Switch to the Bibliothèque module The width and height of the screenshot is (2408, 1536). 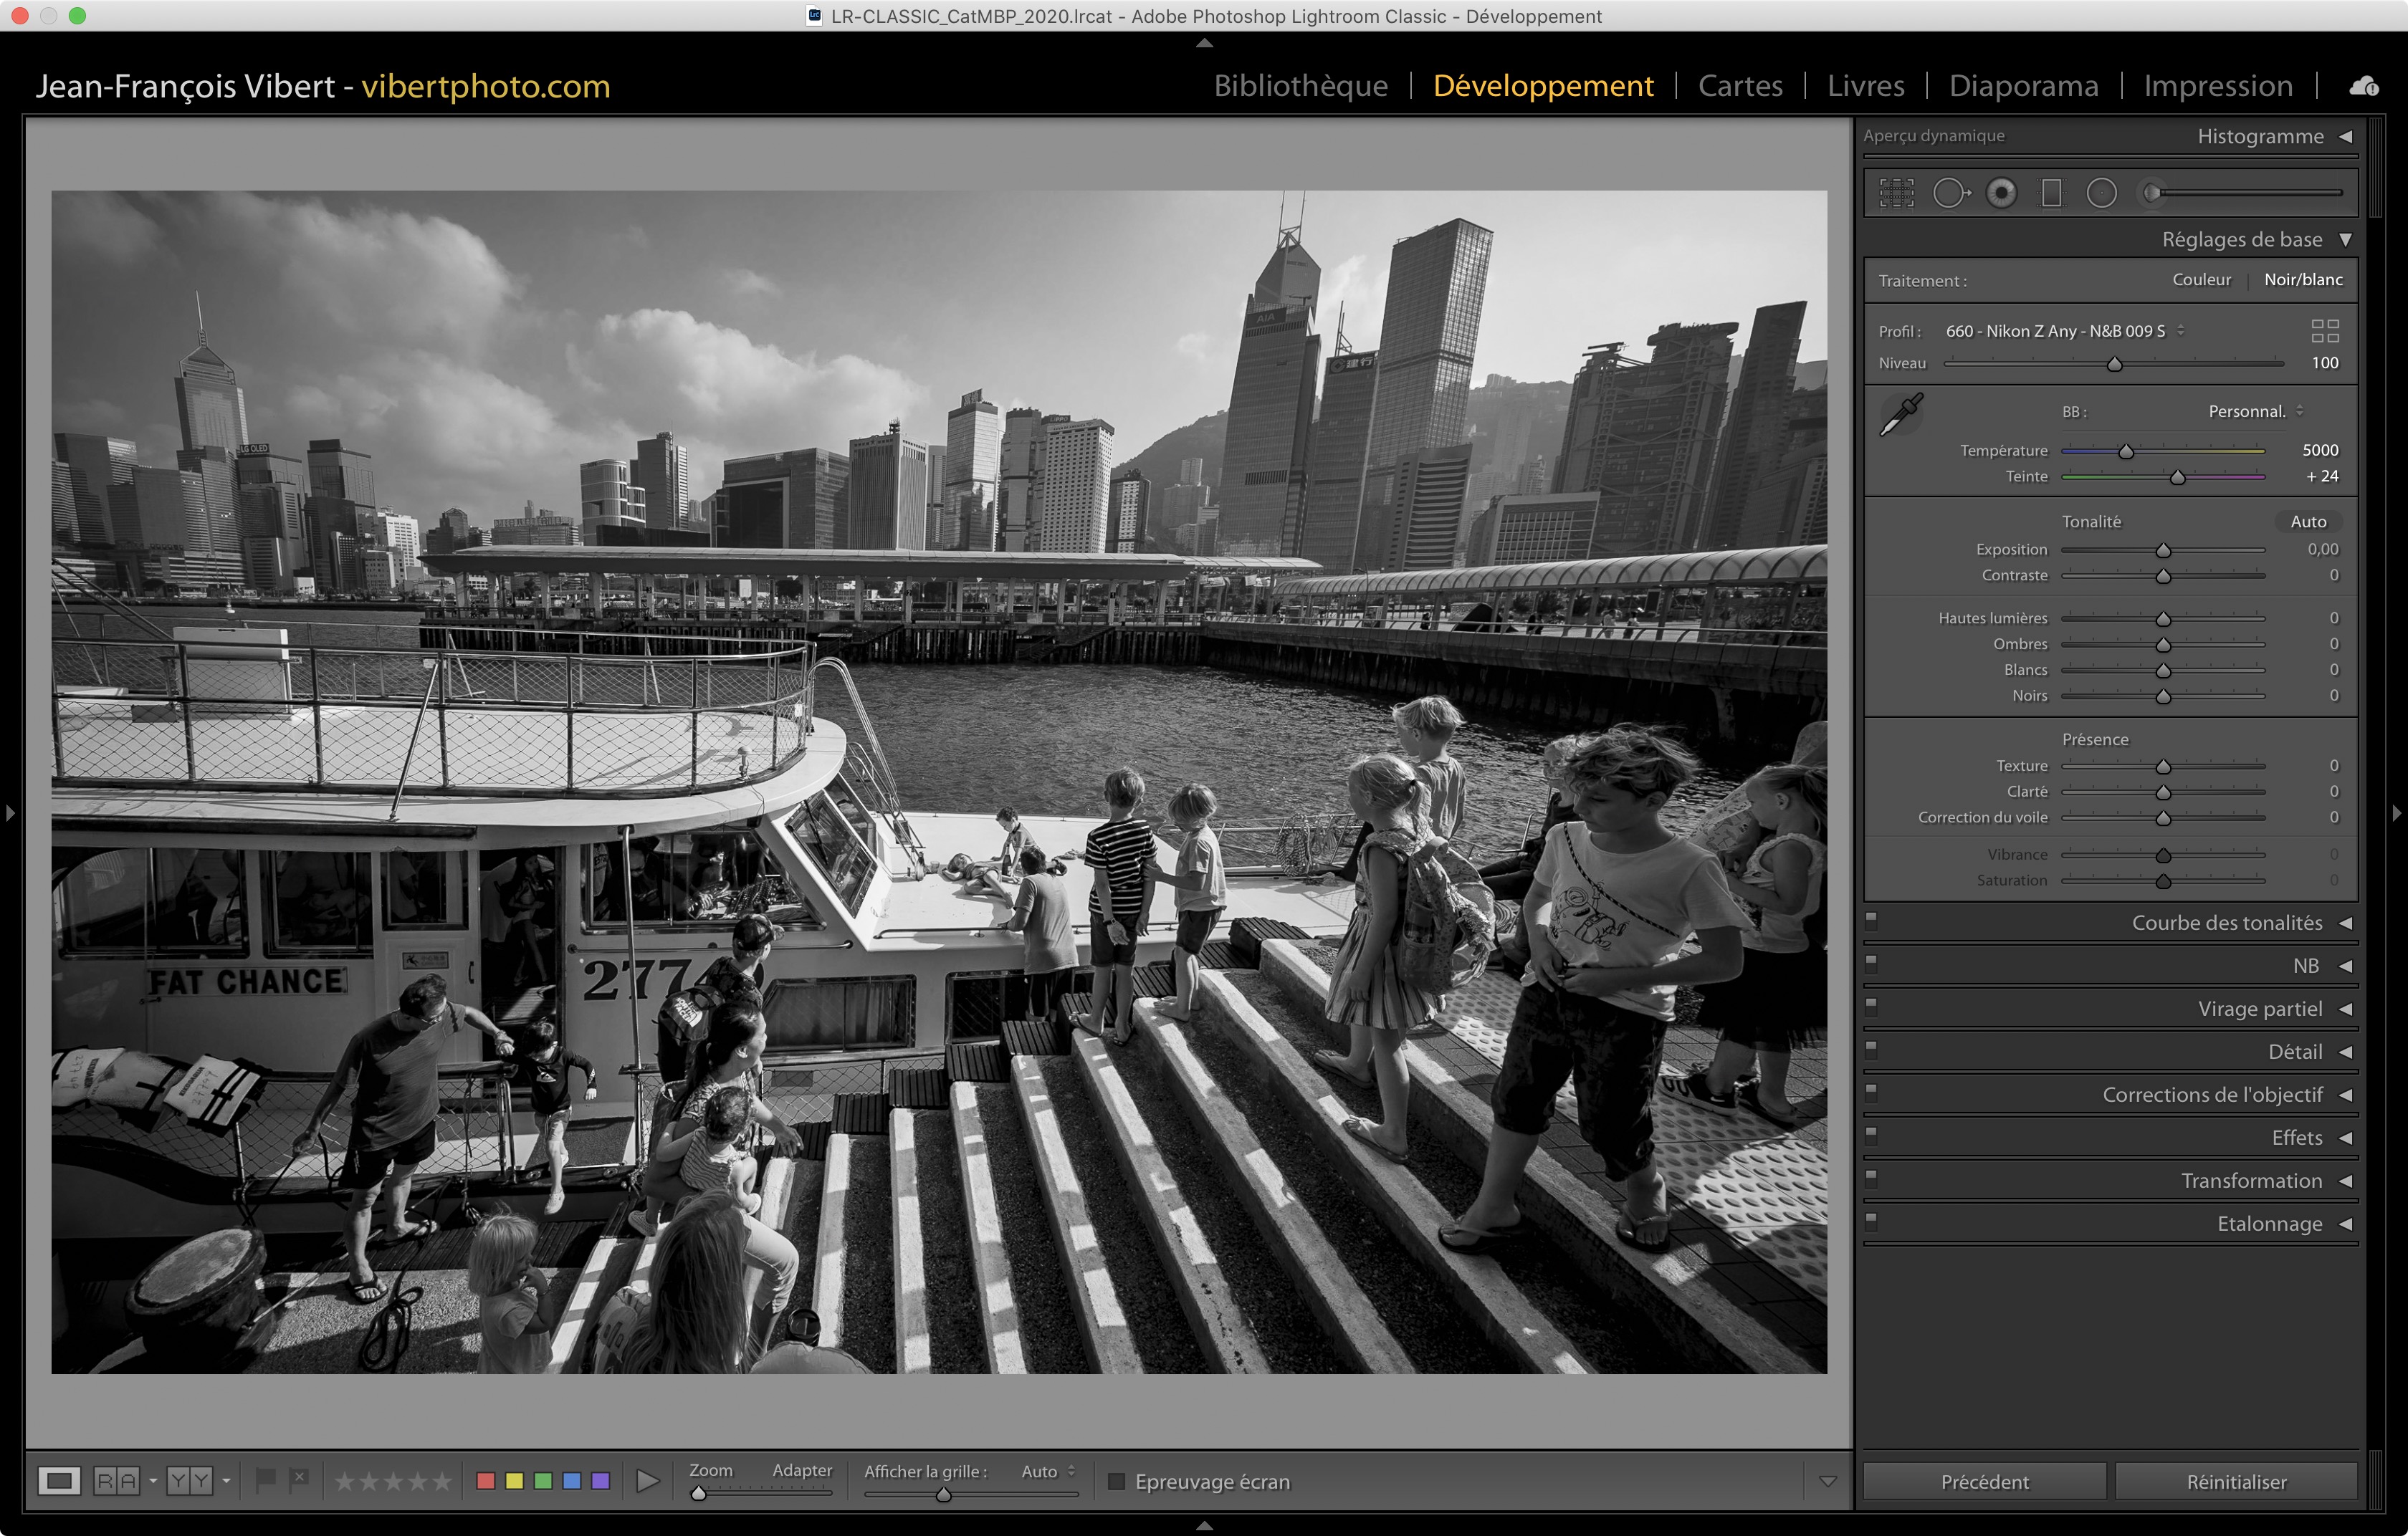[x=1300, y=86]
